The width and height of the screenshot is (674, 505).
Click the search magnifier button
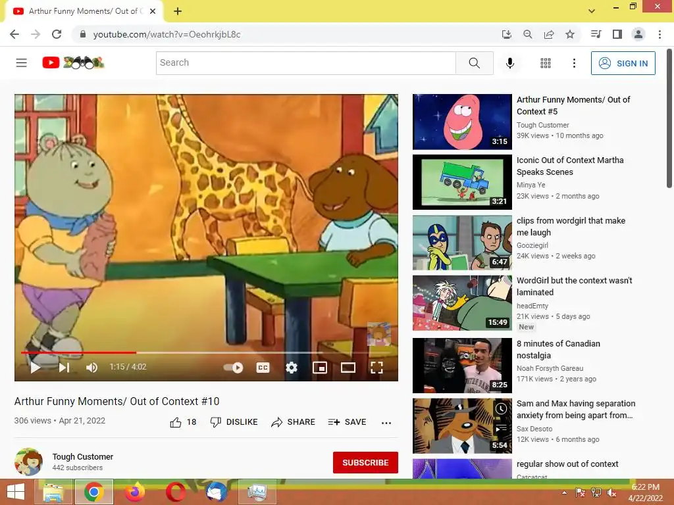pos(475,62)
